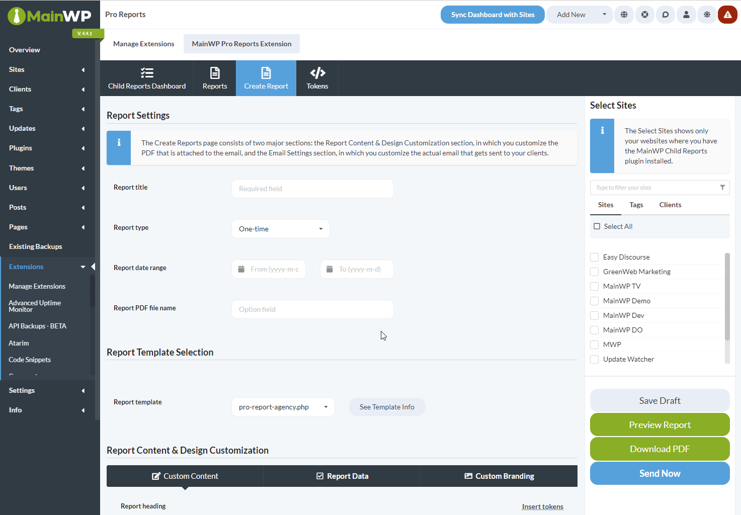Screen dimensions: 741x515
Task: Collapse the Extensions sidebar menu
Action: pos(83,267)
